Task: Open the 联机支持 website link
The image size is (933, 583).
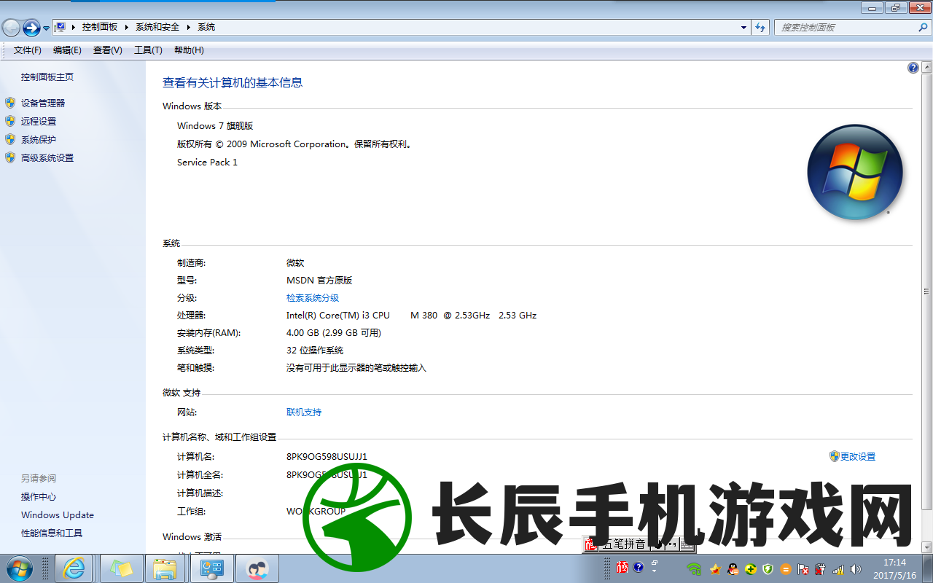Action: (304, 412)
